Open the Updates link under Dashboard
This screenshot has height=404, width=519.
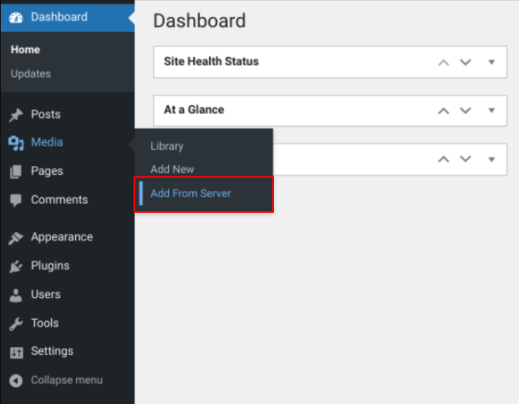coord(31,74)
